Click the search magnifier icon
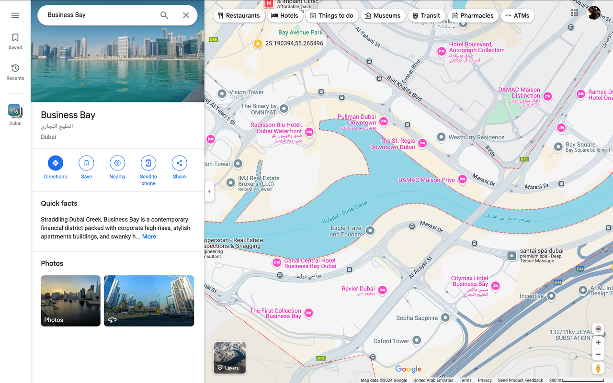The height and width of the screenshot is (383, 613). tap(164, 15)
